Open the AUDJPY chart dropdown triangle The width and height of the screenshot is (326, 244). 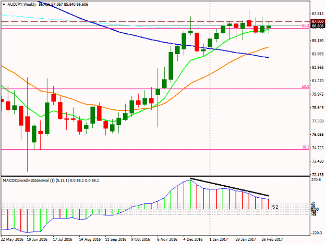click(x=4, y=4)
